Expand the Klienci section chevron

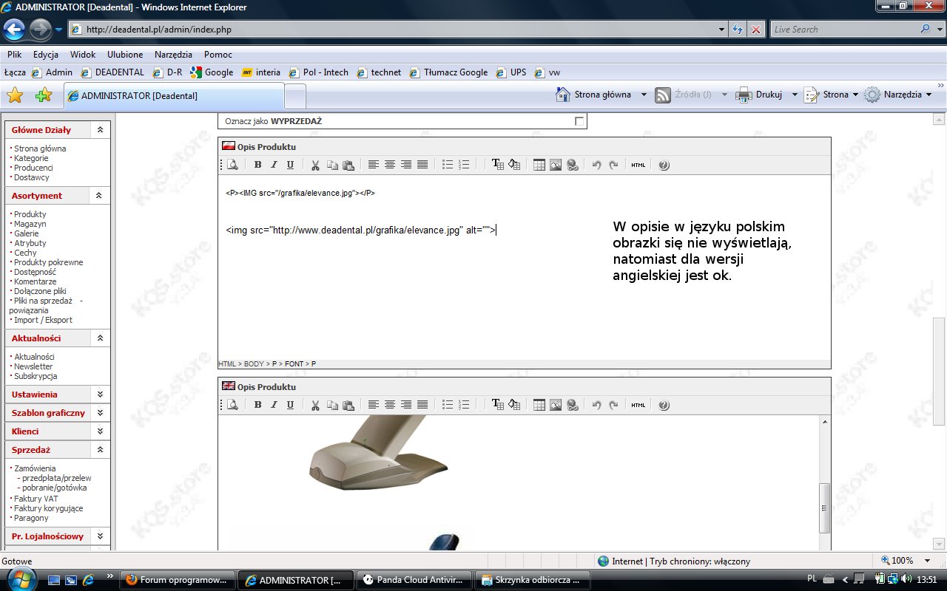click(x=99, y=431)
